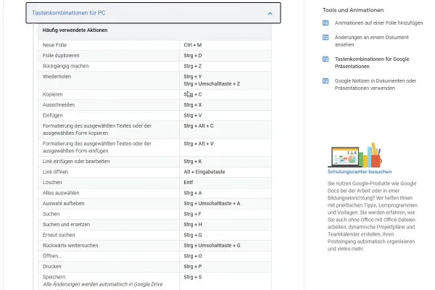Click the Alt + Eingabetaste shortcut cell
435x290 pixels.
coord(225,172)
